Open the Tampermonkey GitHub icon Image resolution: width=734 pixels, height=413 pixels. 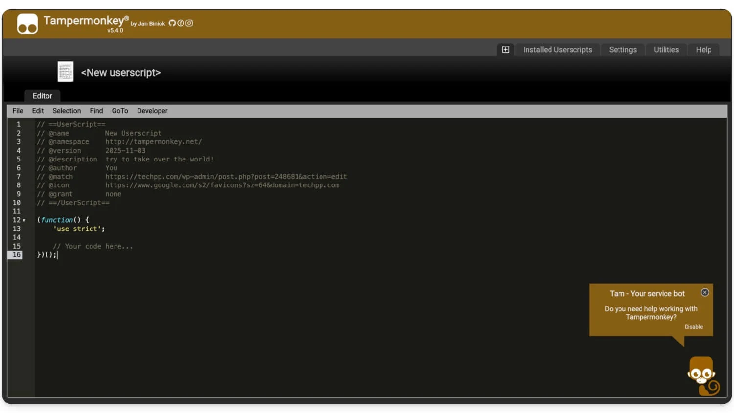(x=172, y=23)
